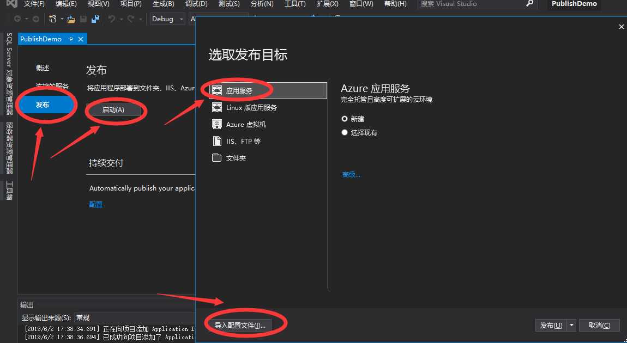The height and width of the screenshot is (343, 627).
Task: Click the Linux App Service icon
Action: coord(217,107)
